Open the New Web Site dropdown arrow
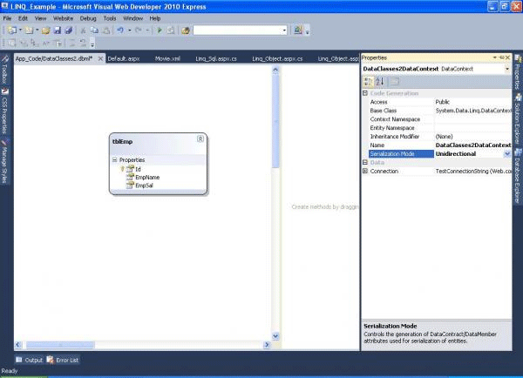Viewport: 523px width, 378px height. pos(20,30)
